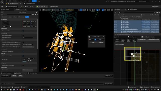
Task: Toggle Generate Overlap Events During Level Streaming checkbox
Action: click(23, 42)
